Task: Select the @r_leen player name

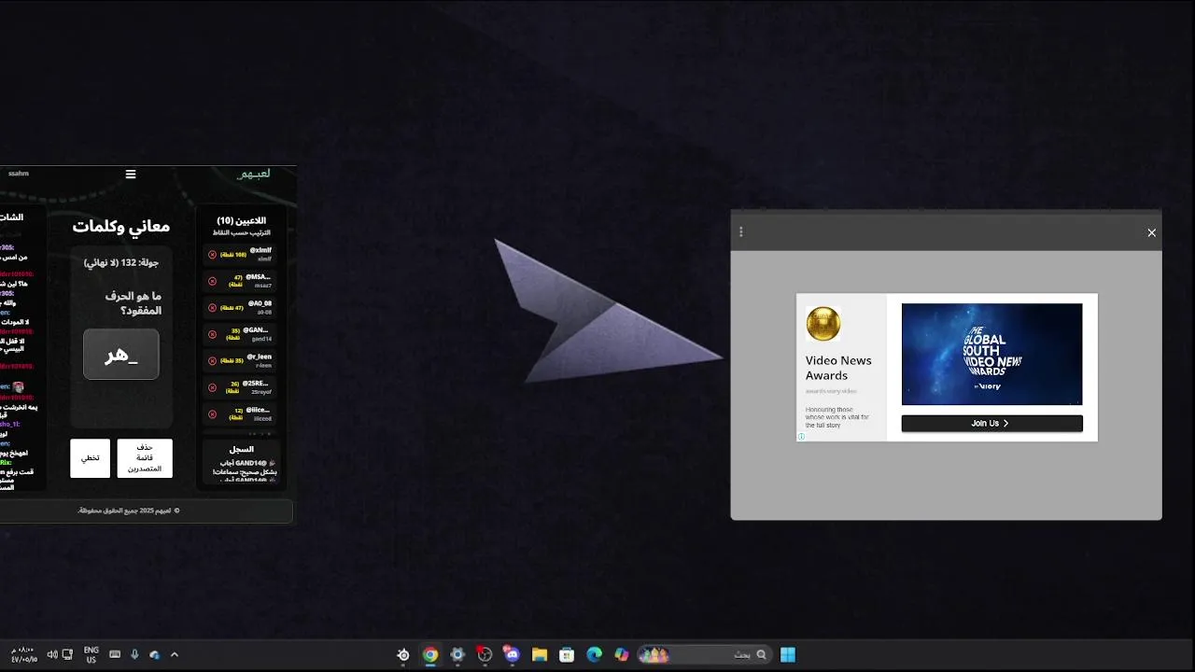Action: coord(259,357)
